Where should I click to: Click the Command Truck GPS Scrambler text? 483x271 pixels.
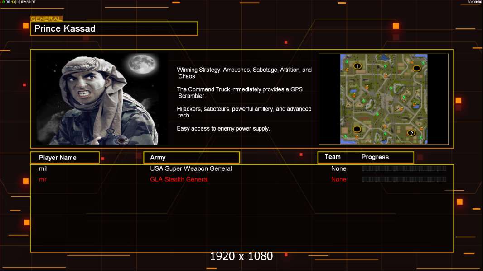coord(240,93)
